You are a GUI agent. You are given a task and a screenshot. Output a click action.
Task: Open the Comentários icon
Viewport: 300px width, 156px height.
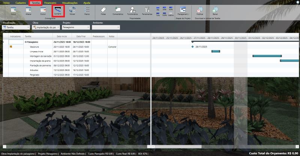[x=118, y=10]
